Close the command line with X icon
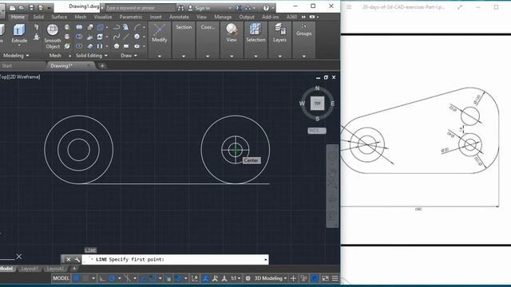This screenshot has width=511, height=287. pos(68,259)
